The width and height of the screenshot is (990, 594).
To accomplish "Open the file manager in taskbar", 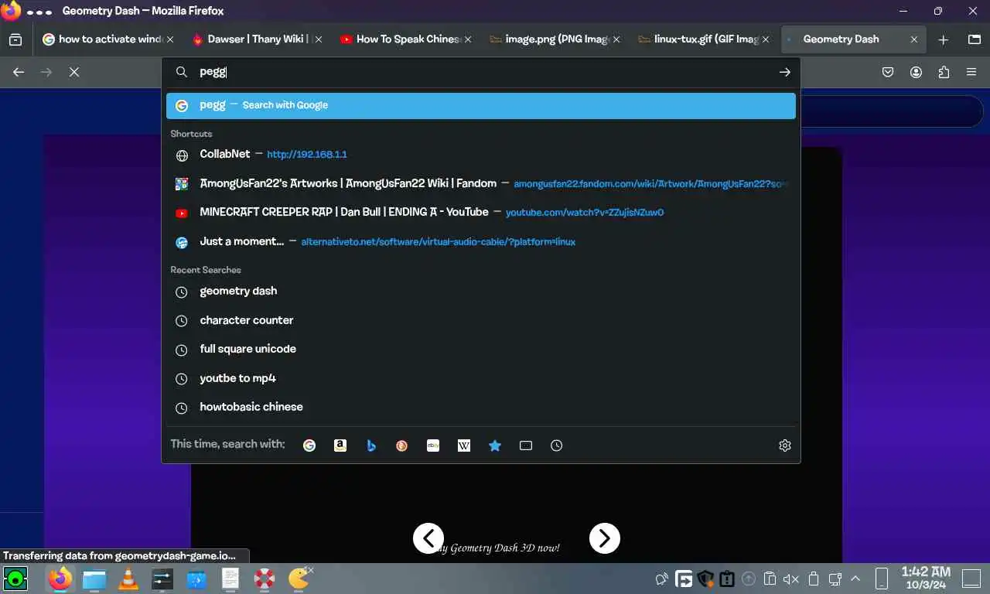I will click(94, 579).
